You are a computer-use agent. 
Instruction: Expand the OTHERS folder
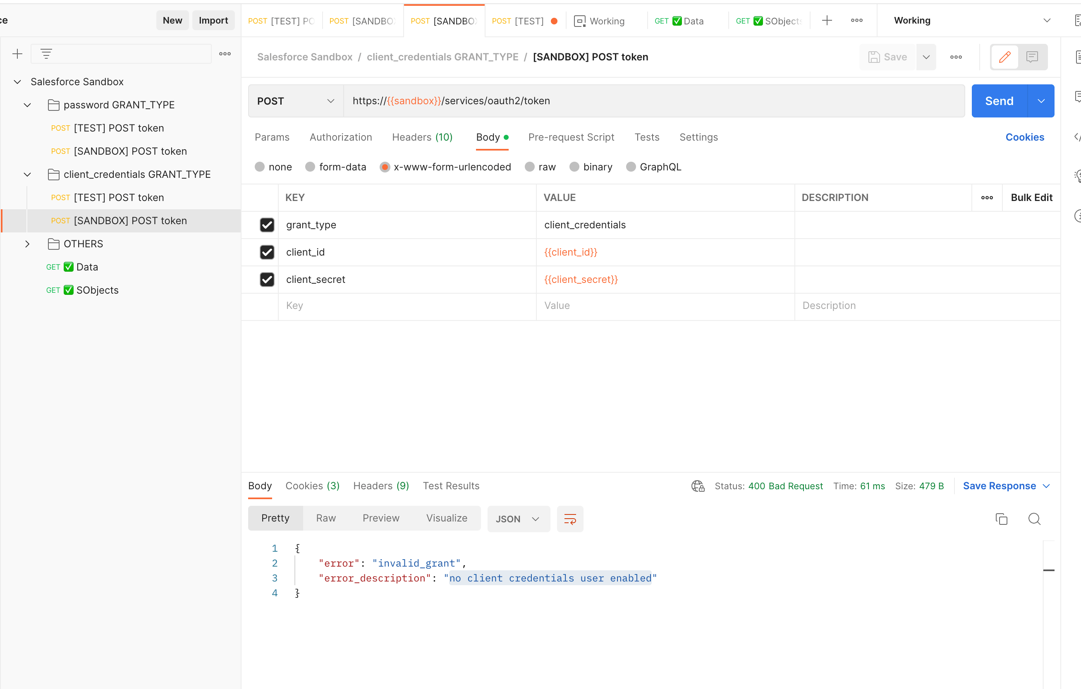point(27,244)
